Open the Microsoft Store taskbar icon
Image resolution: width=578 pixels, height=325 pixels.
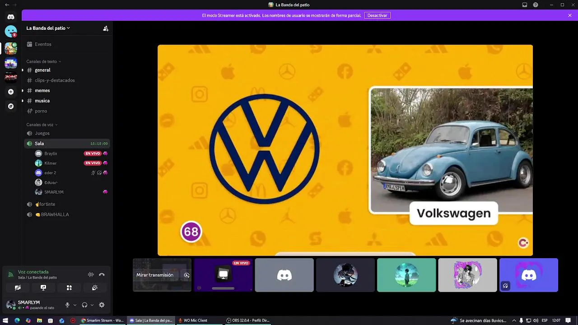pyautogui.click(x=50, y=320)
